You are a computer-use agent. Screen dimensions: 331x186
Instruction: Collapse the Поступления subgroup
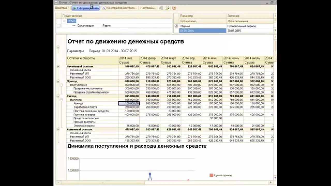(61, 85)
